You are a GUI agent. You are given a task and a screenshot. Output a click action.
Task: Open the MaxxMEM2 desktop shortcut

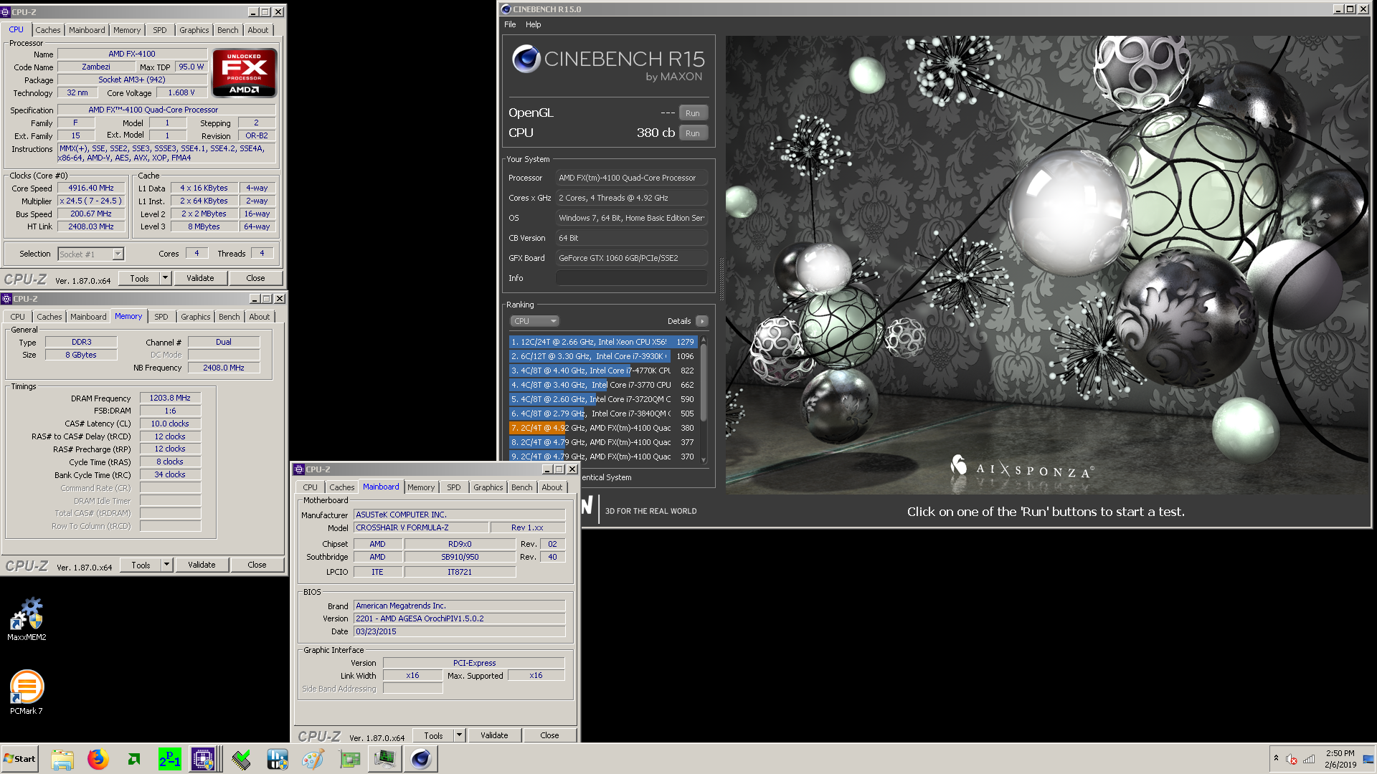[x=27, y=618]
